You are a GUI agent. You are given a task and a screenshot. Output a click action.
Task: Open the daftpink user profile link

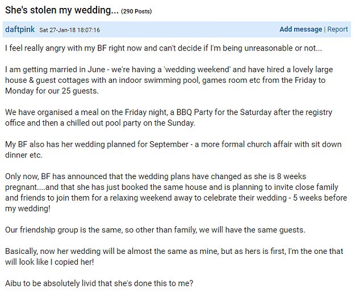pos(20,29)
